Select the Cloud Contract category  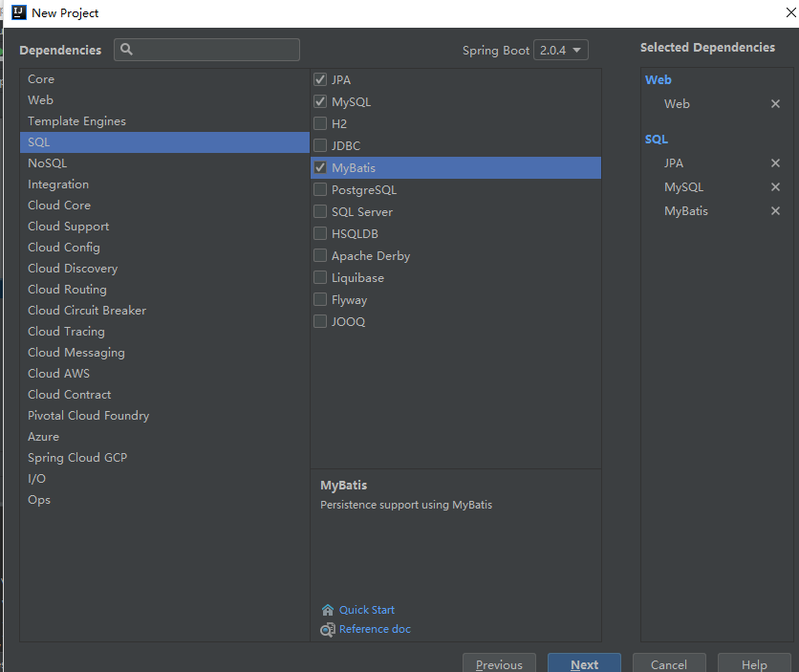164,395
